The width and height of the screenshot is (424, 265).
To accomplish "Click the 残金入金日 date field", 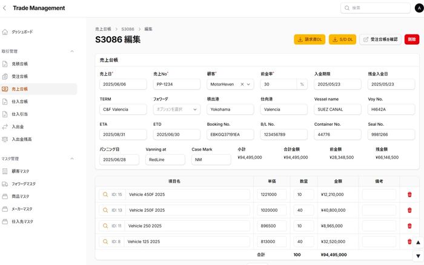I will click(391, 84).
